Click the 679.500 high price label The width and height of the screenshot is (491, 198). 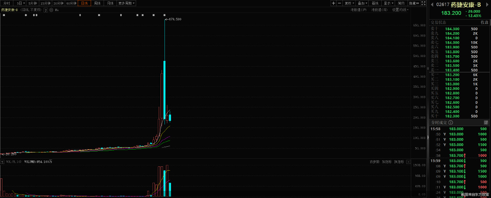click(175, 20)
